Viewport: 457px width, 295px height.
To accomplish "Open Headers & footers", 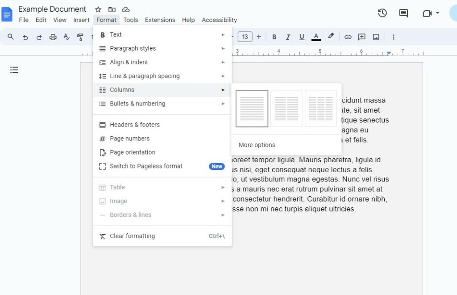I will tap(162, 125).
